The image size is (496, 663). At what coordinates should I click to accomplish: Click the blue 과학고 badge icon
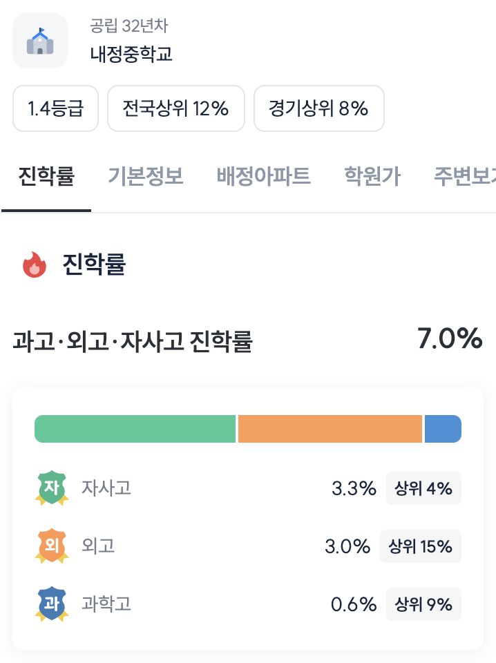[x=52, y=604]
